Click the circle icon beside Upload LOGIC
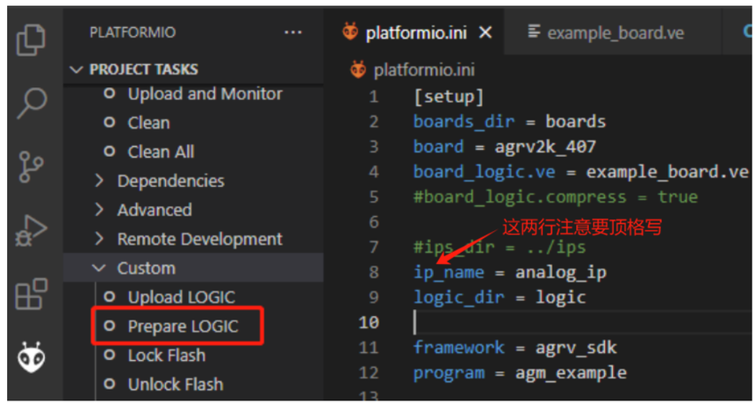This screenshot has height=403, width=755. (x=110, y=297)
